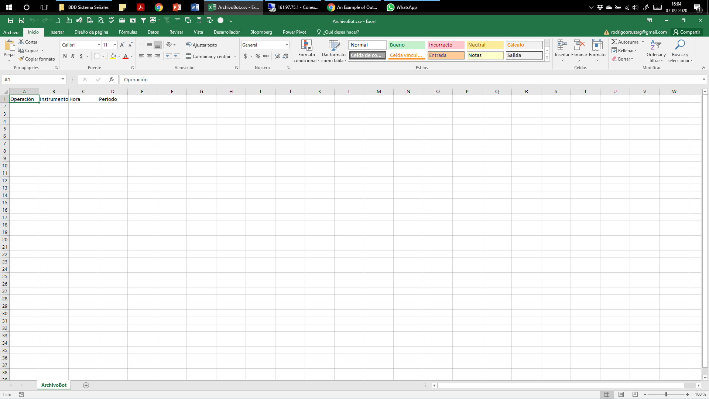The height and width of the screenshot is (399, 709).
Task: Align text left in Alineación group
Action: coord(141,56)
